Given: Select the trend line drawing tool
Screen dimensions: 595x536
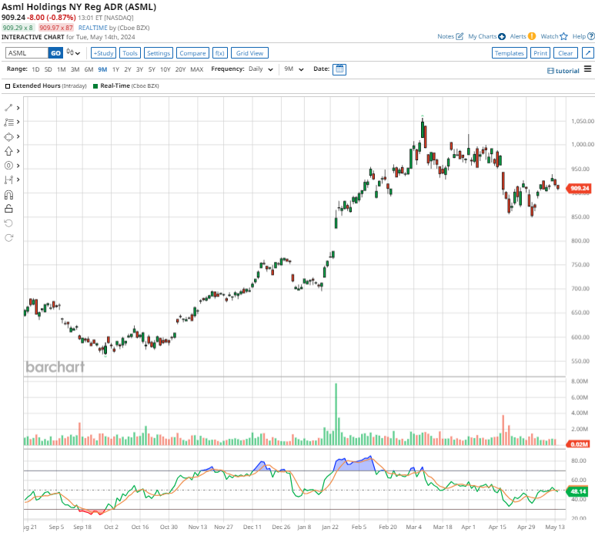Looking at the screenshot, I should tap(9, 107).
